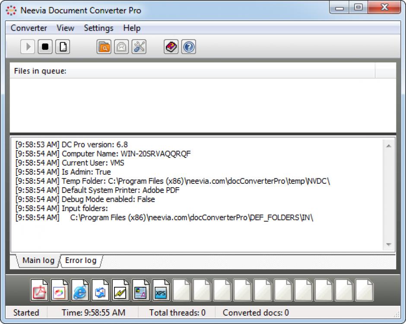The image size is (406, 324).
Task: Click the Current User: VMS log line
Action: [x=70, y=163]
